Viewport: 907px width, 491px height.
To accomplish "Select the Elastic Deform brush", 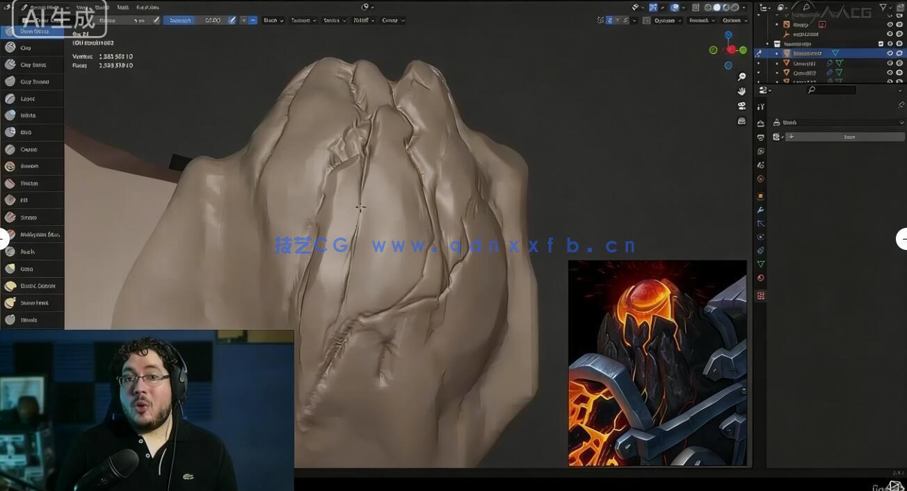I will [x=37, y=285].
